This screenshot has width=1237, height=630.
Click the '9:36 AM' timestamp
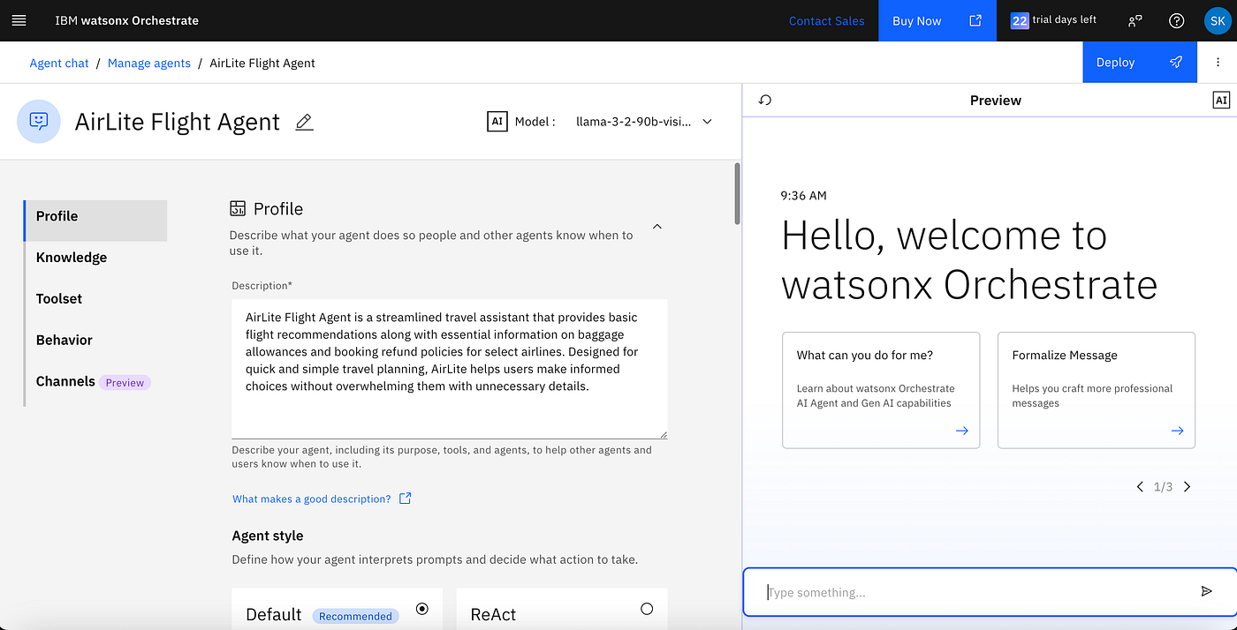(x=804, y=195)
